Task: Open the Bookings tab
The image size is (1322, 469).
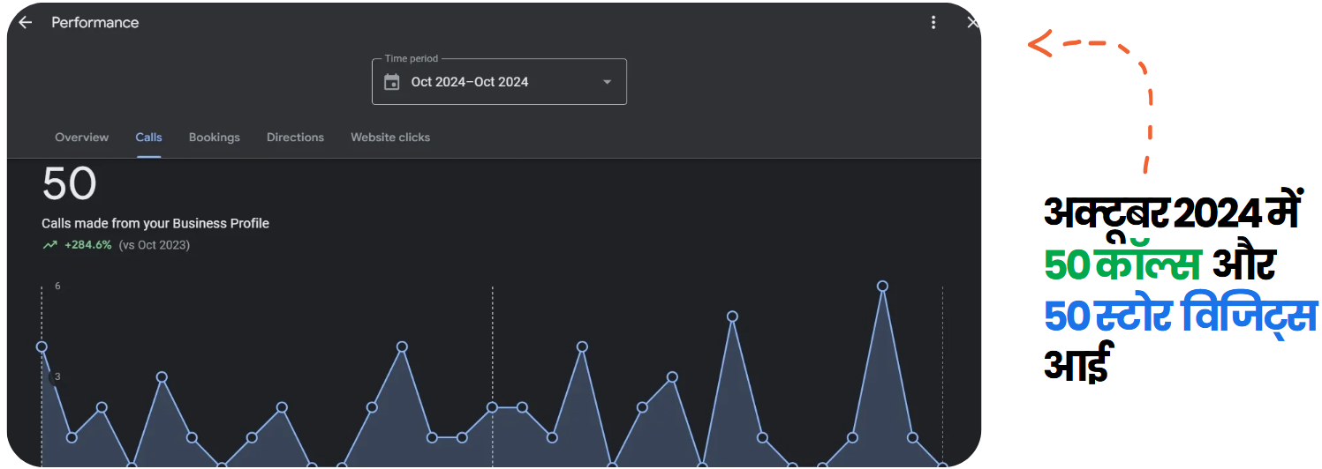Action: pyautogui.click(x=214, y=138)
